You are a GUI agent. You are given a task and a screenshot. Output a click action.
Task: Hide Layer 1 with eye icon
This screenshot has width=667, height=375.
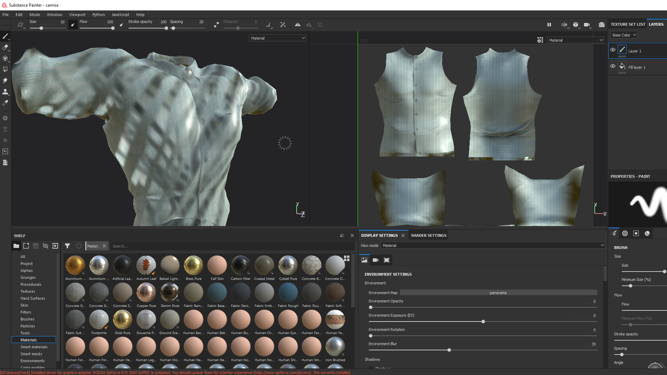[613, 50]
